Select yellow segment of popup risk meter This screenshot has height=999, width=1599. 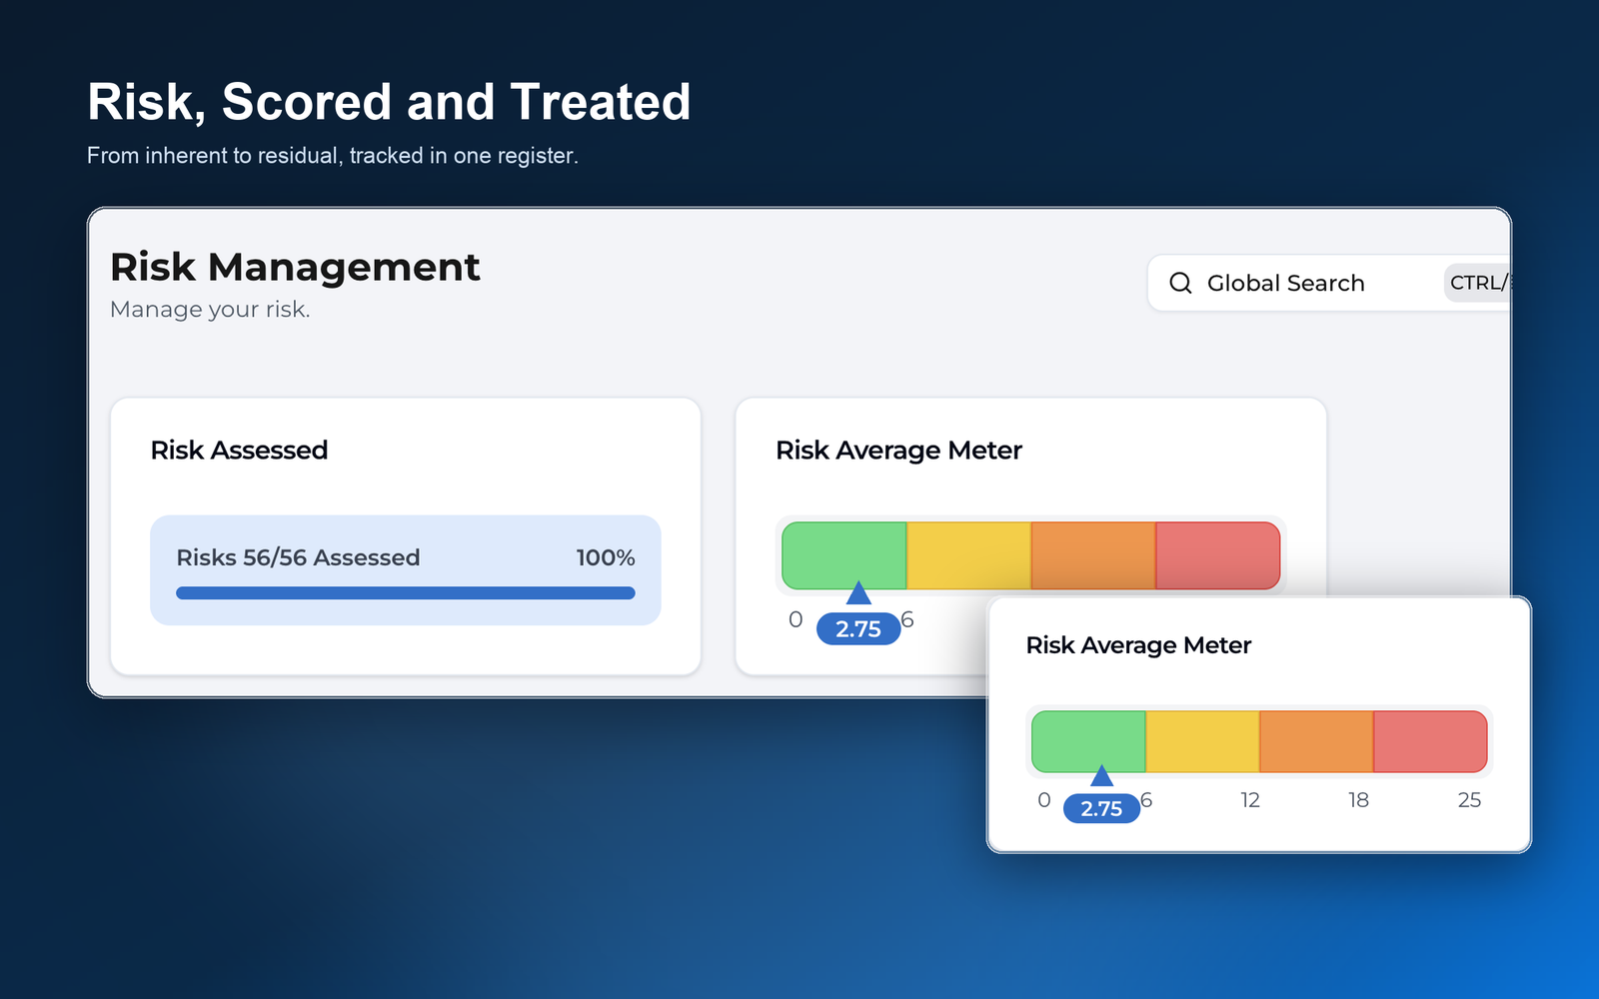click(1202, 741)
